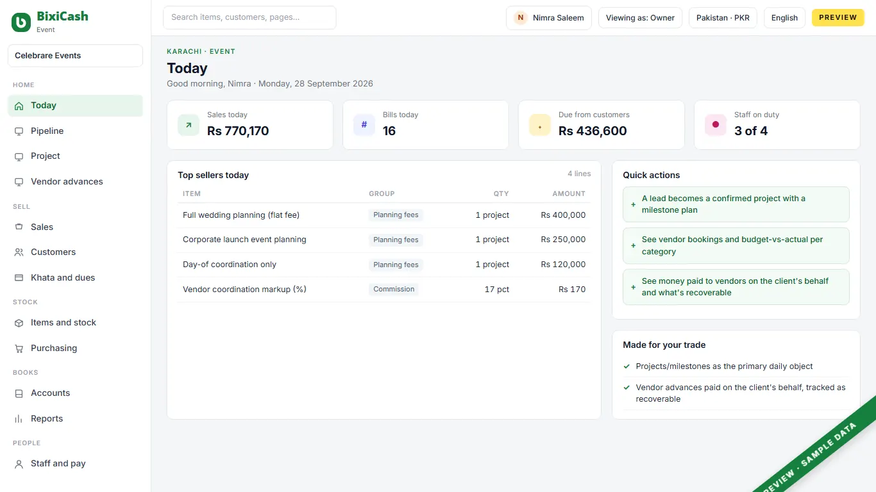Click the Purchasing cart icon
Screen dimensions: 876x492
pyautogui.click(x=19, y=348)
